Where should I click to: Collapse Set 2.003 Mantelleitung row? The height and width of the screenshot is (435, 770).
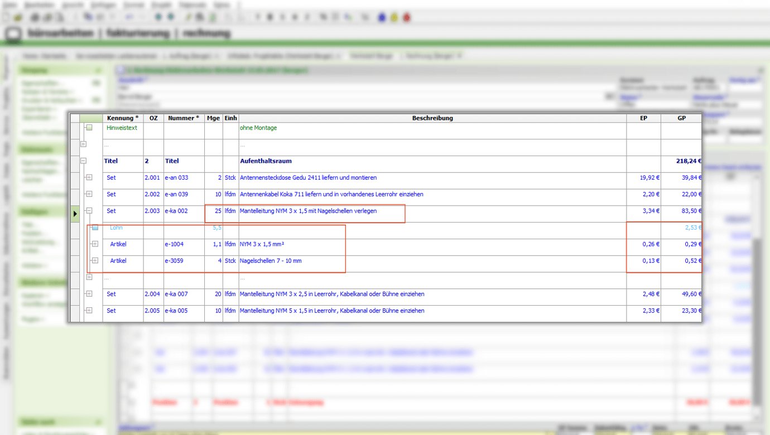coord(89,211)
